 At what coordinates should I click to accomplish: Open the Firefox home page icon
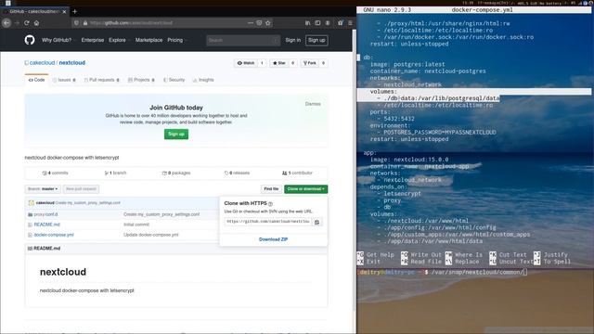(x=36, y=22)
